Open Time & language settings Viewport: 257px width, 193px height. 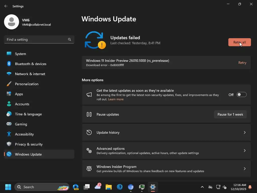[x=39, y=114]
